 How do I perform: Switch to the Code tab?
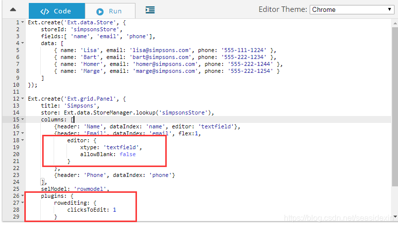point(57,11)
